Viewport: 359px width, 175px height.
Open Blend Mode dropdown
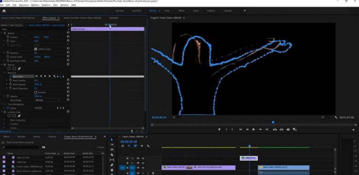(x=47, y=100)
